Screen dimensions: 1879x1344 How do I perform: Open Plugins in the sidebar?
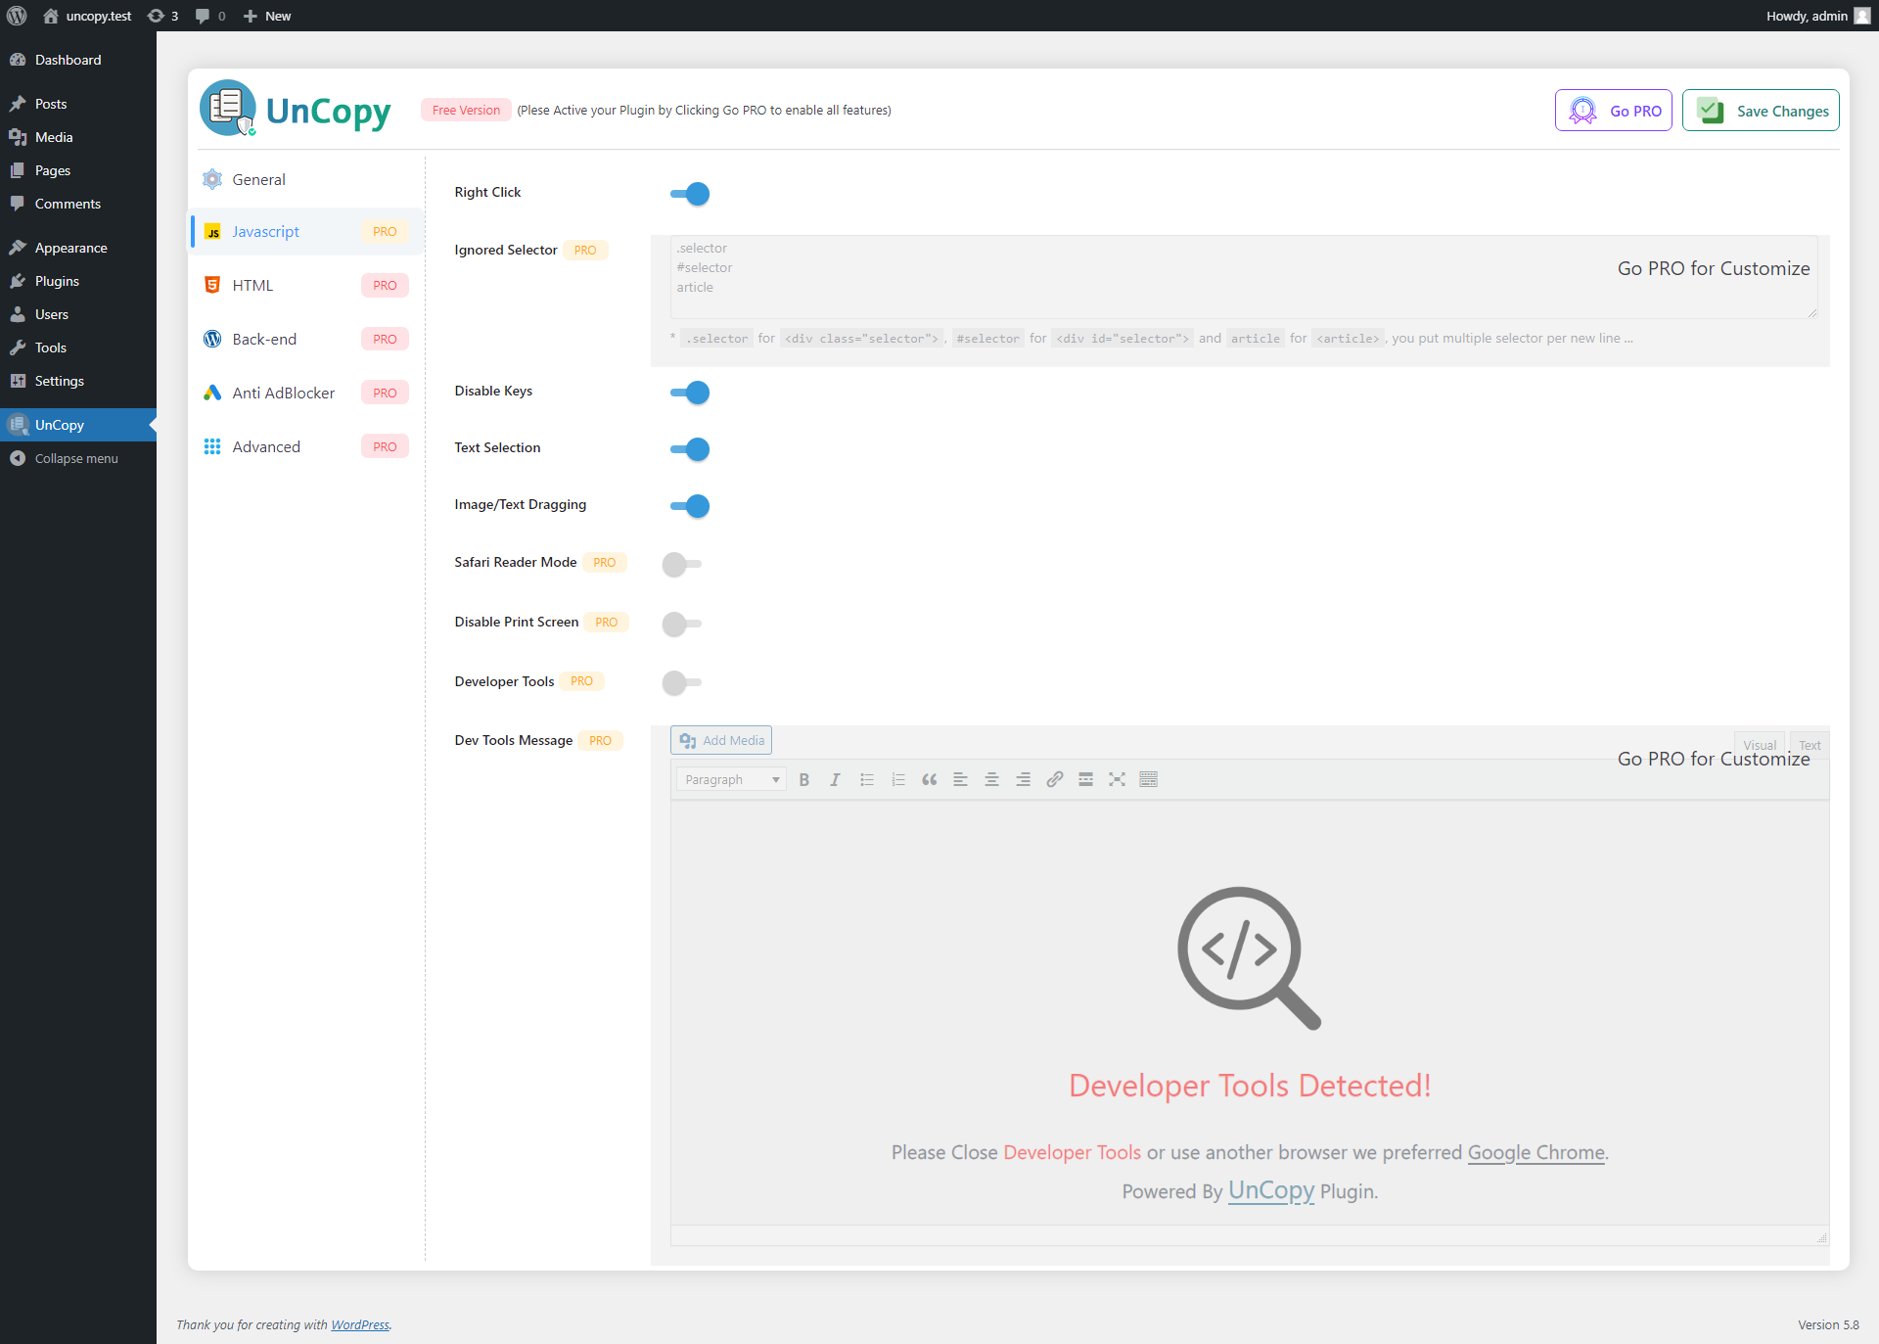tap(78, 281)
